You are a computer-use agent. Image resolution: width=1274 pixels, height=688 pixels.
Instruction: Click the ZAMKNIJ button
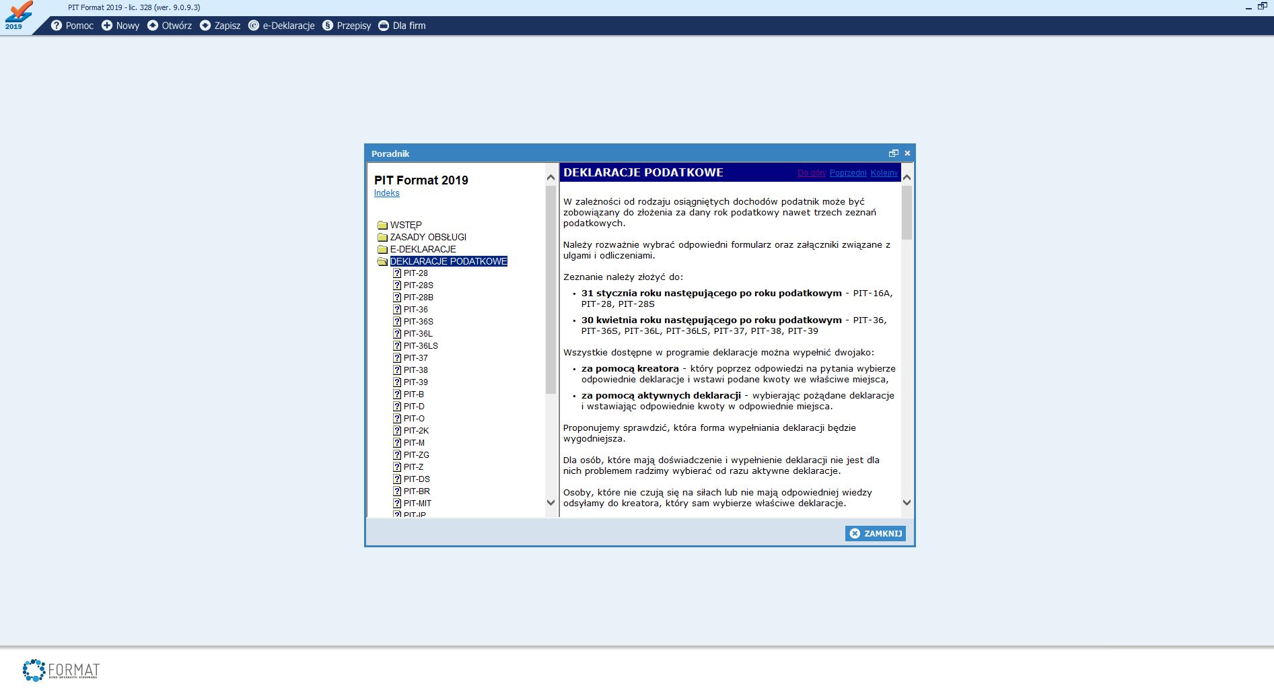[875, 533]
